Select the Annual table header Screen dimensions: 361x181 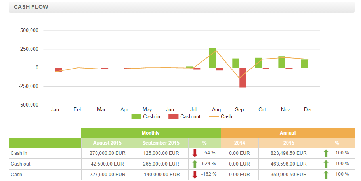[x=287, y=133]
